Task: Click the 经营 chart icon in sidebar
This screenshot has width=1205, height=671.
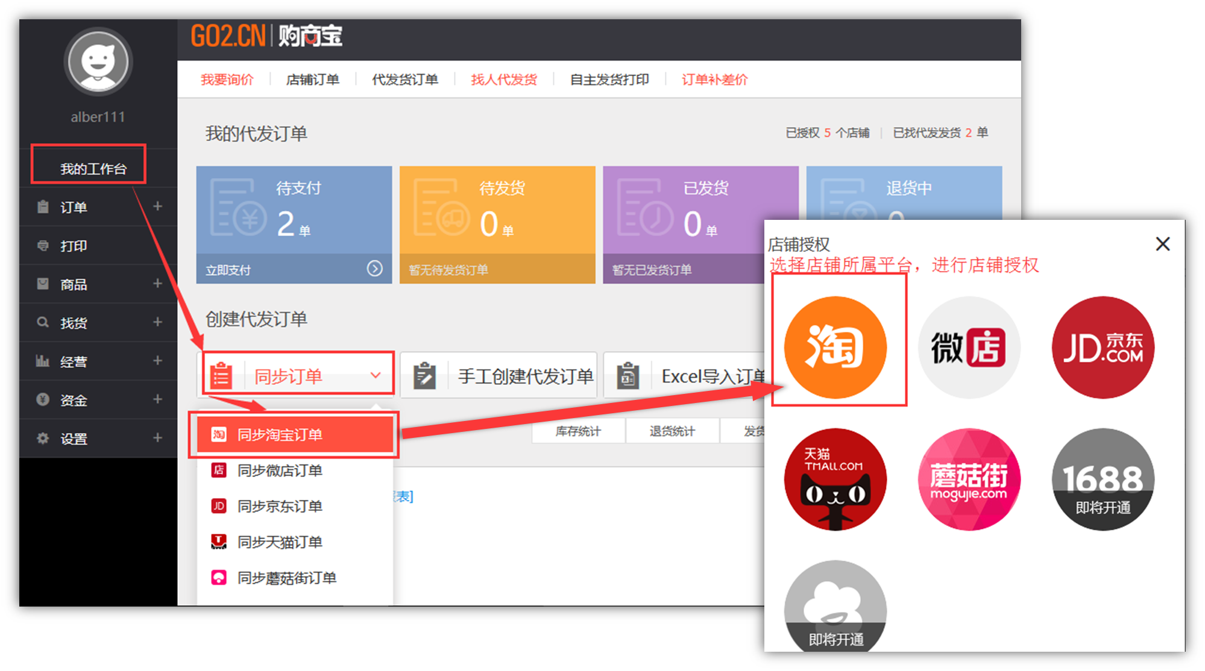Action: (43, 361)
